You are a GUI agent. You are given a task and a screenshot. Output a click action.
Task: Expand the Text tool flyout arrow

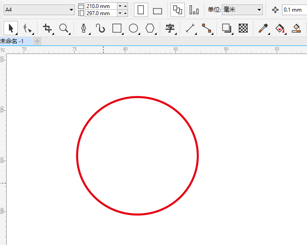[176, 34]
